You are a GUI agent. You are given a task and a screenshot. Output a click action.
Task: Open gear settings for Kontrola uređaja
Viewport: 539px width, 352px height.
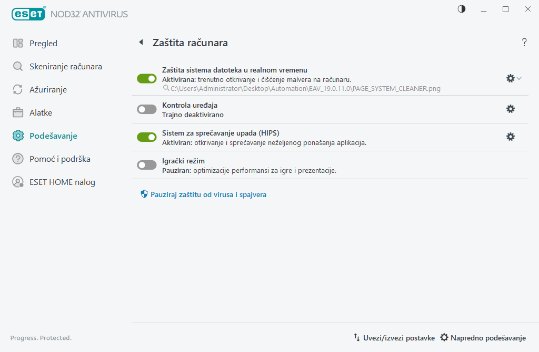[510, 109]
